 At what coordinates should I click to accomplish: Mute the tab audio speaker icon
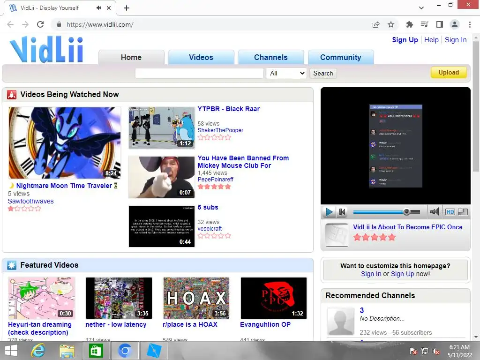[x=98, y=8]
